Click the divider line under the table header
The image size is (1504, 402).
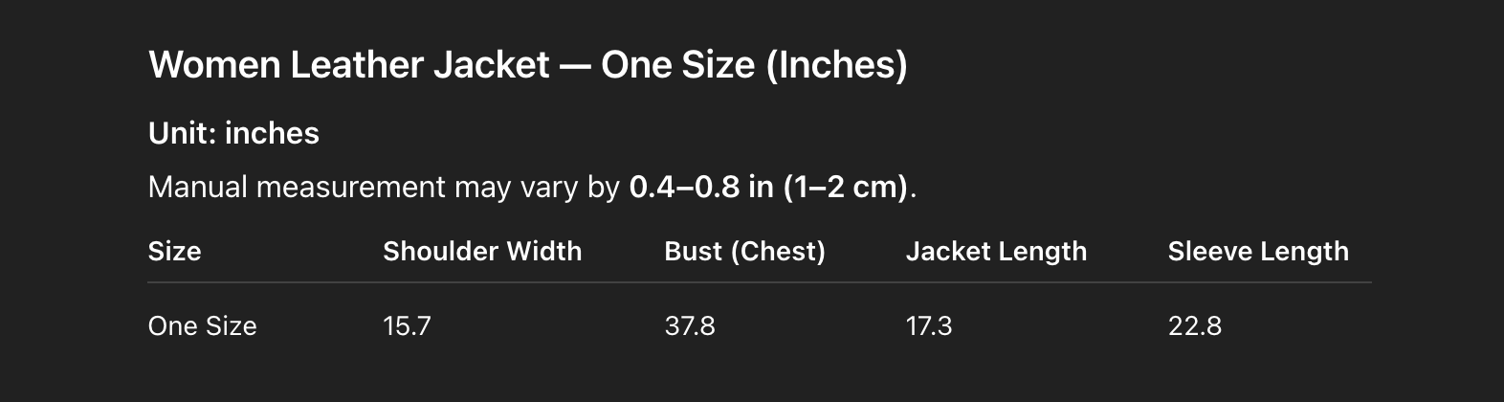[759, 283]
